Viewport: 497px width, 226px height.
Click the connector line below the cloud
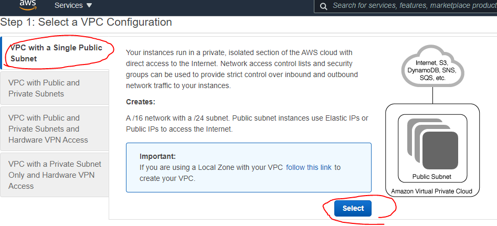point(432,95)
